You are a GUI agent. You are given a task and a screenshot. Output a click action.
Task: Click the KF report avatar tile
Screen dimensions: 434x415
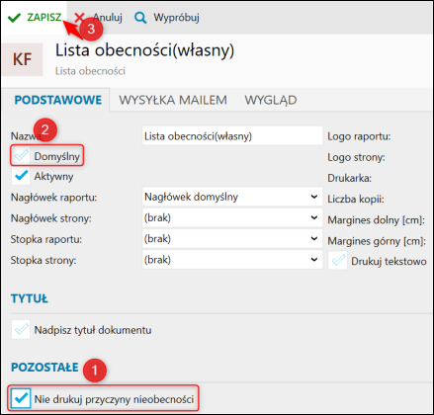22,59
